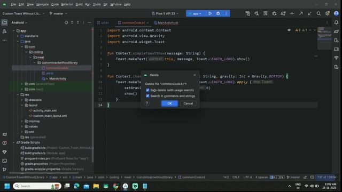Open the Running Devices sidebar icon

(336, 49)
